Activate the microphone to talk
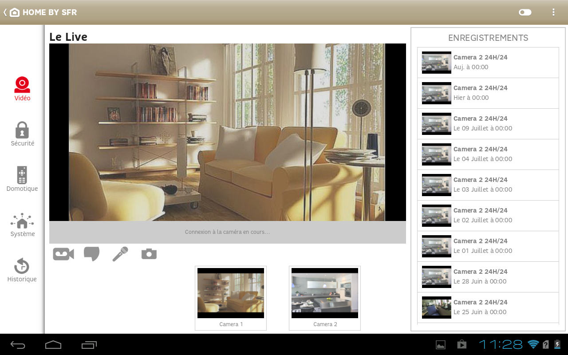 (120, 253)
